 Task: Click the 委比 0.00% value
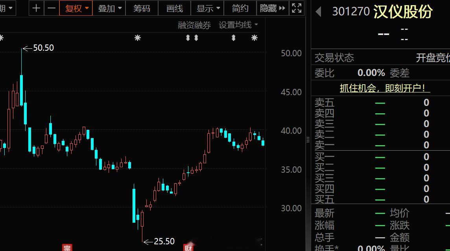tap(371, 73)
